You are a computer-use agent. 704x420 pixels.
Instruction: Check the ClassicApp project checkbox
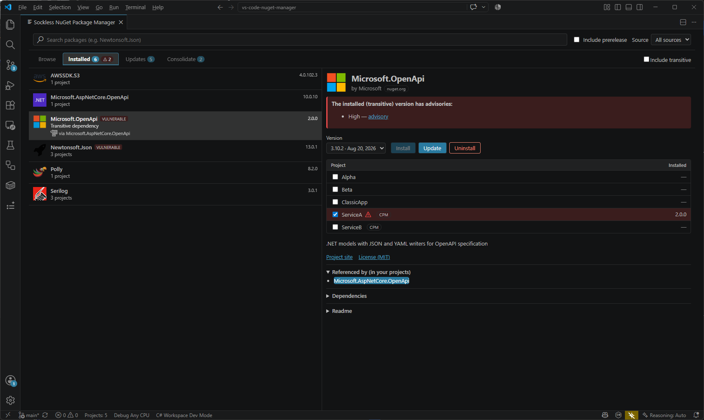pos(335,202)
